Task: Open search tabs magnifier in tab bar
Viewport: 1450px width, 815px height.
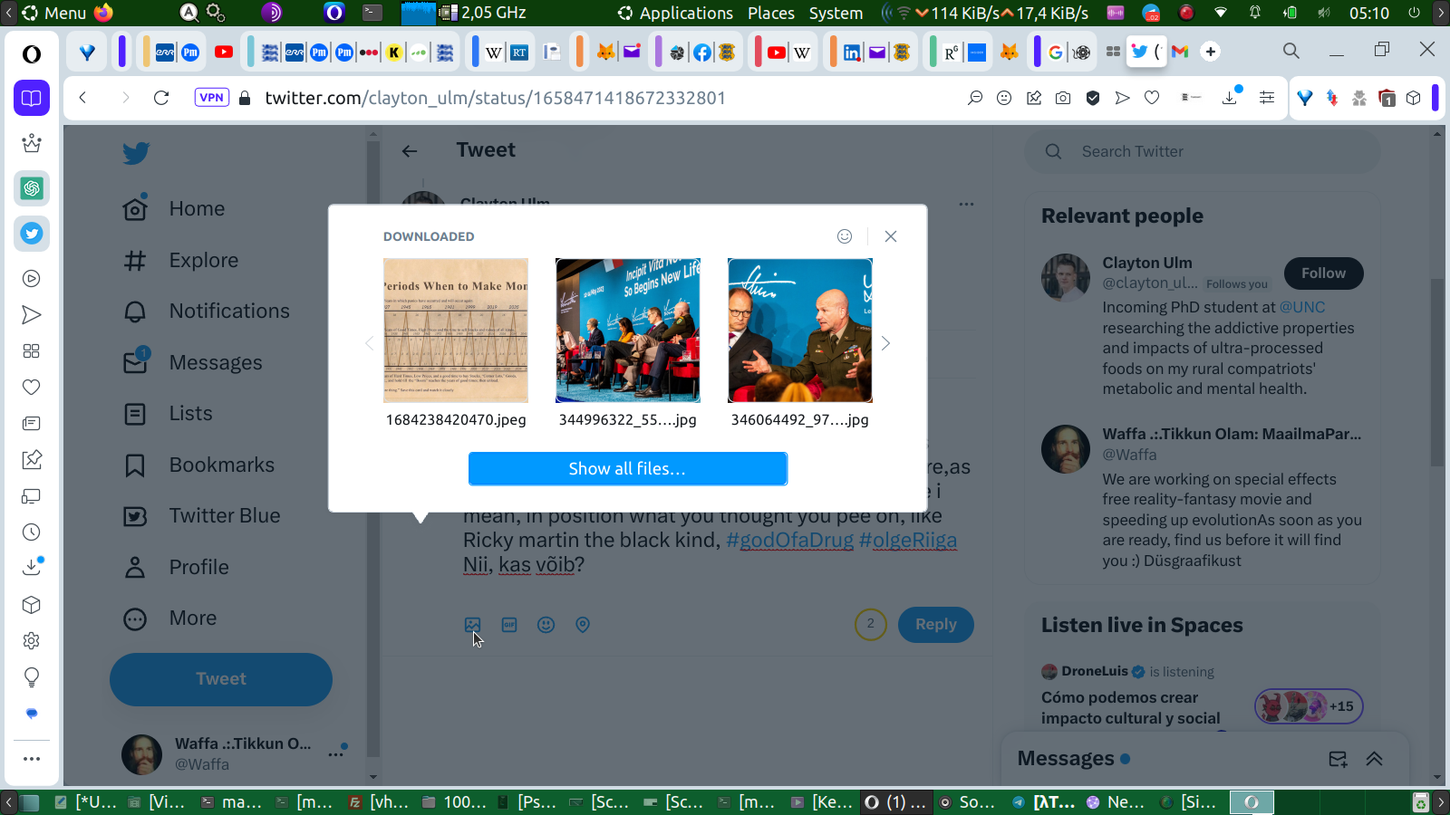Action: (x=1291, y=52)
